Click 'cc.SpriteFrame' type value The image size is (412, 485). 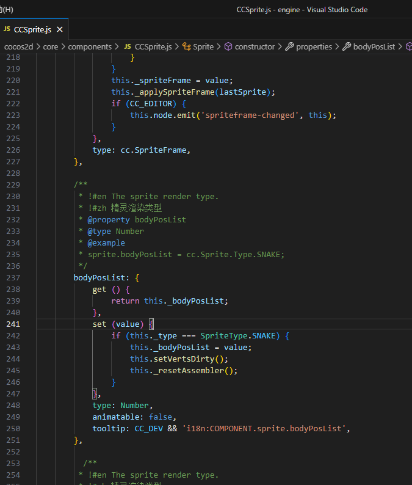(x=153, y=150)
